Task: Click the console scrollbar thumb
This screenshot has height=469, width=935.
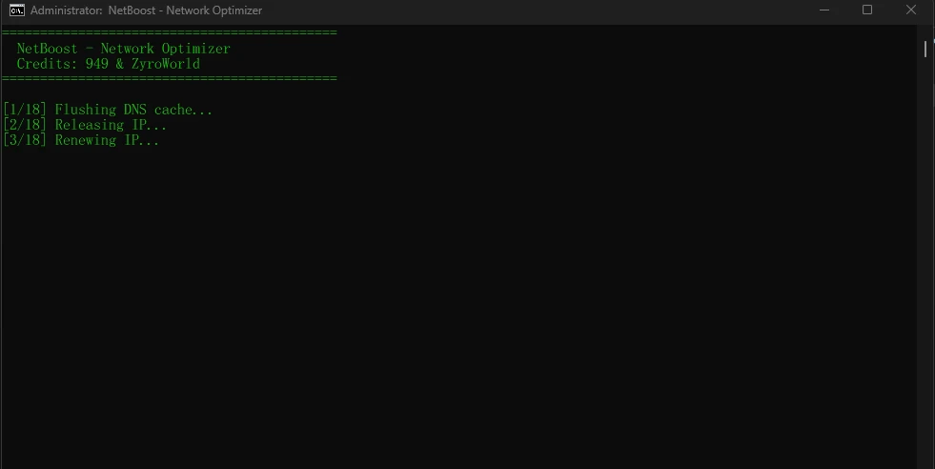Action: pos(925,49)
